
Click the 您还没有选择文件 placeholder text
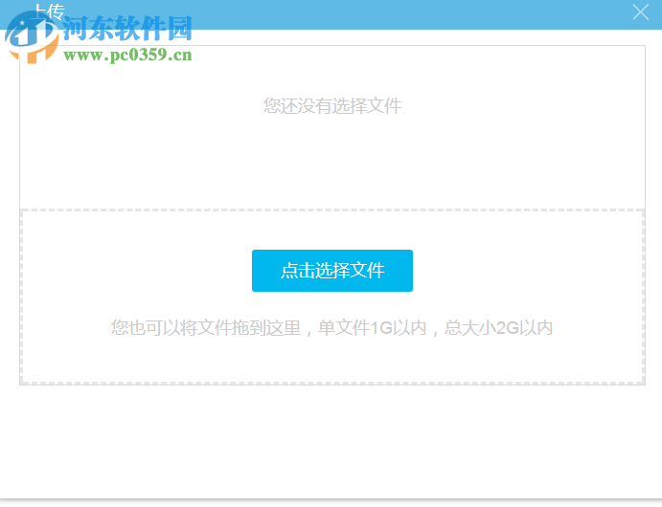pyautogui.click(x=332, y=106)
